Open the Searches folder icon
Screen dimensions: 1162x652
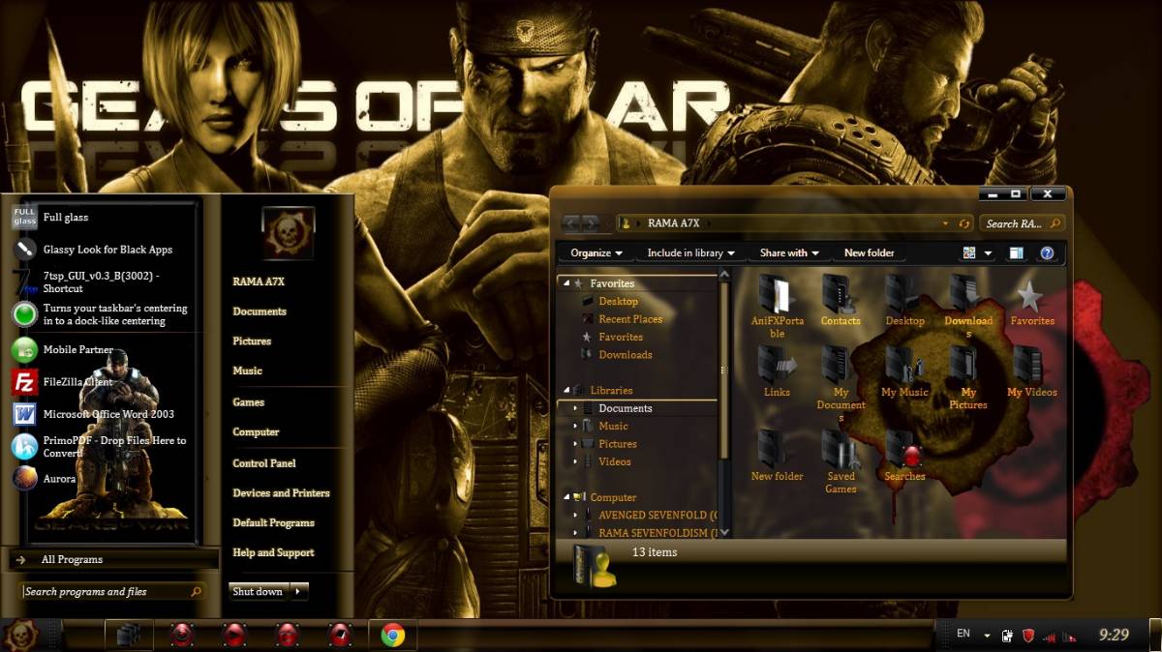click(x=903, y=449)
